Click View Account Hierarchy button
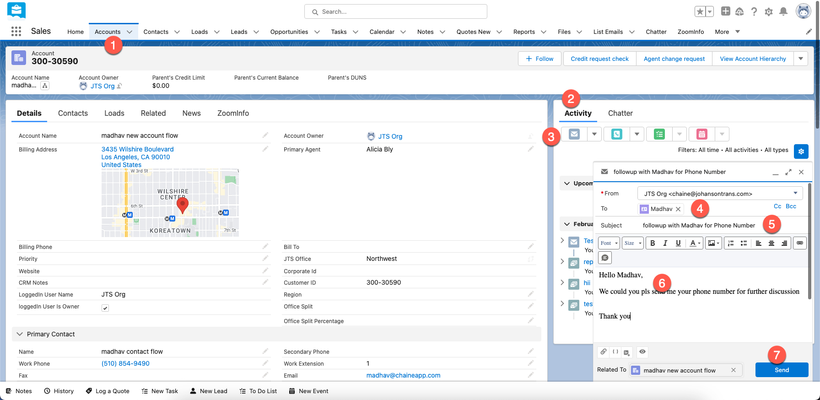 [753, 59]
